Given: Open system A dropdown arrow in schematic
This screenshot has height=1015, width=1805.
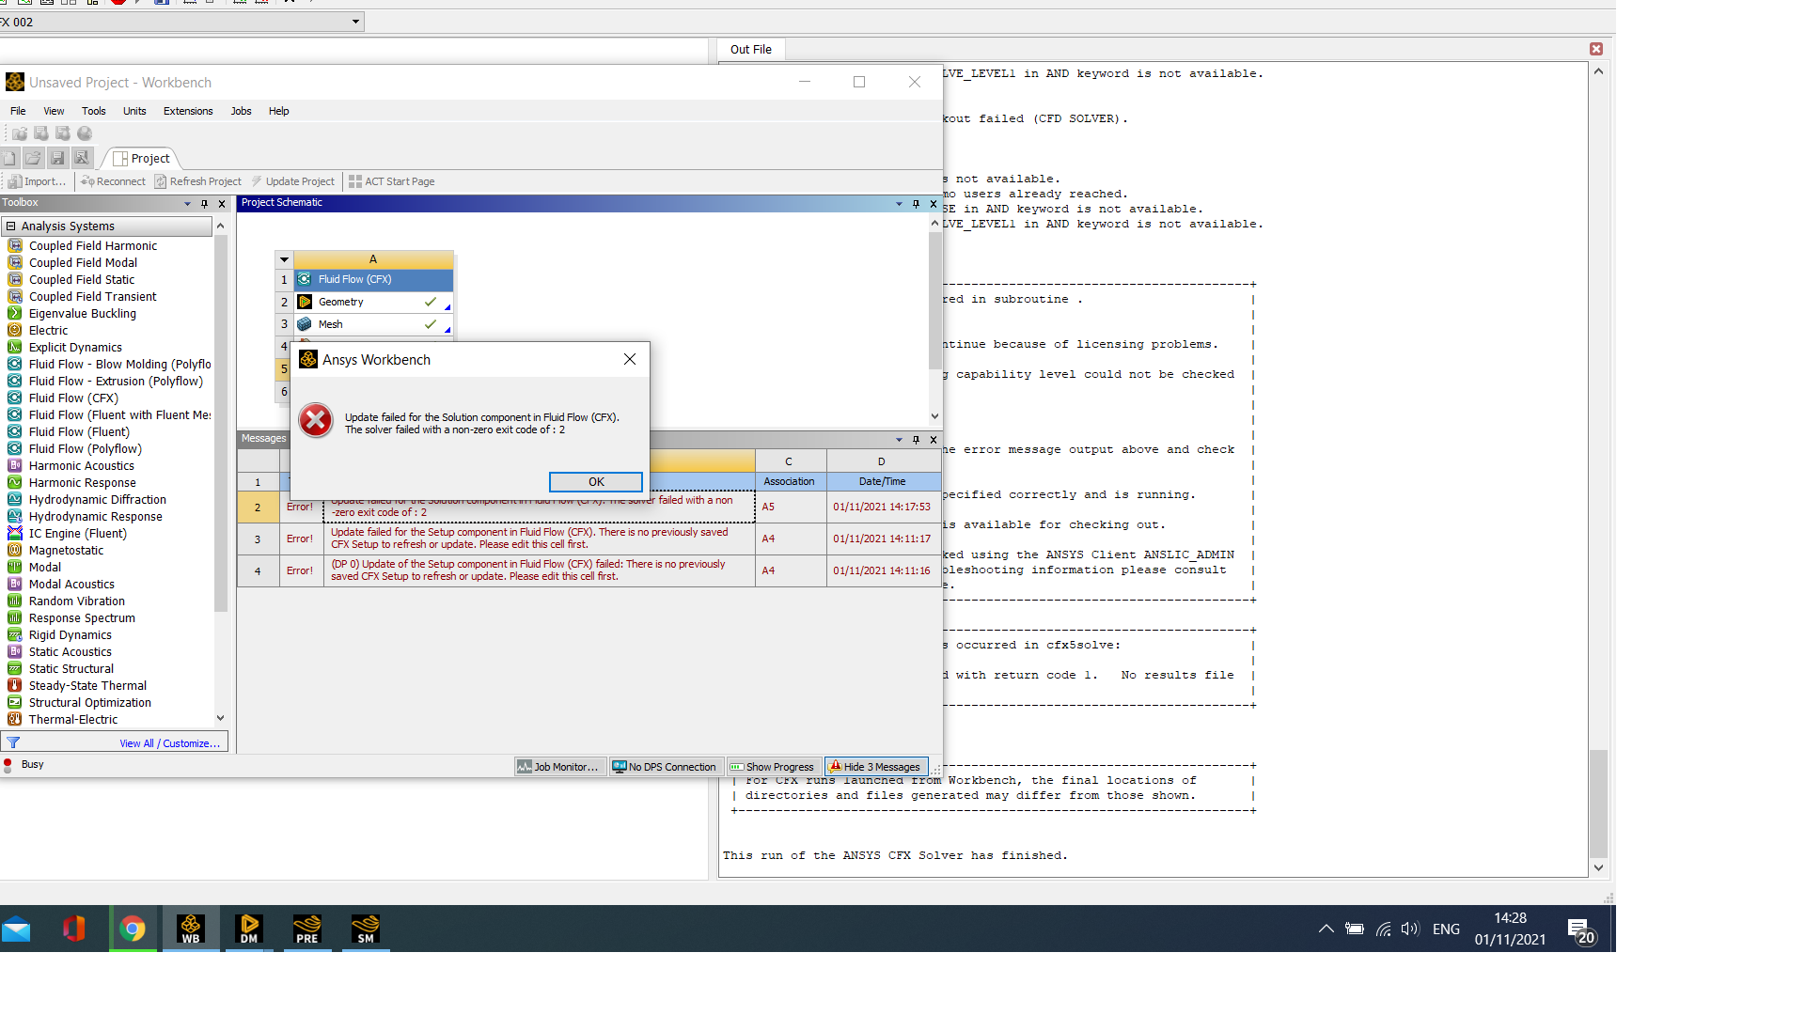Looking at the screenshot, I should coord(284,259).
